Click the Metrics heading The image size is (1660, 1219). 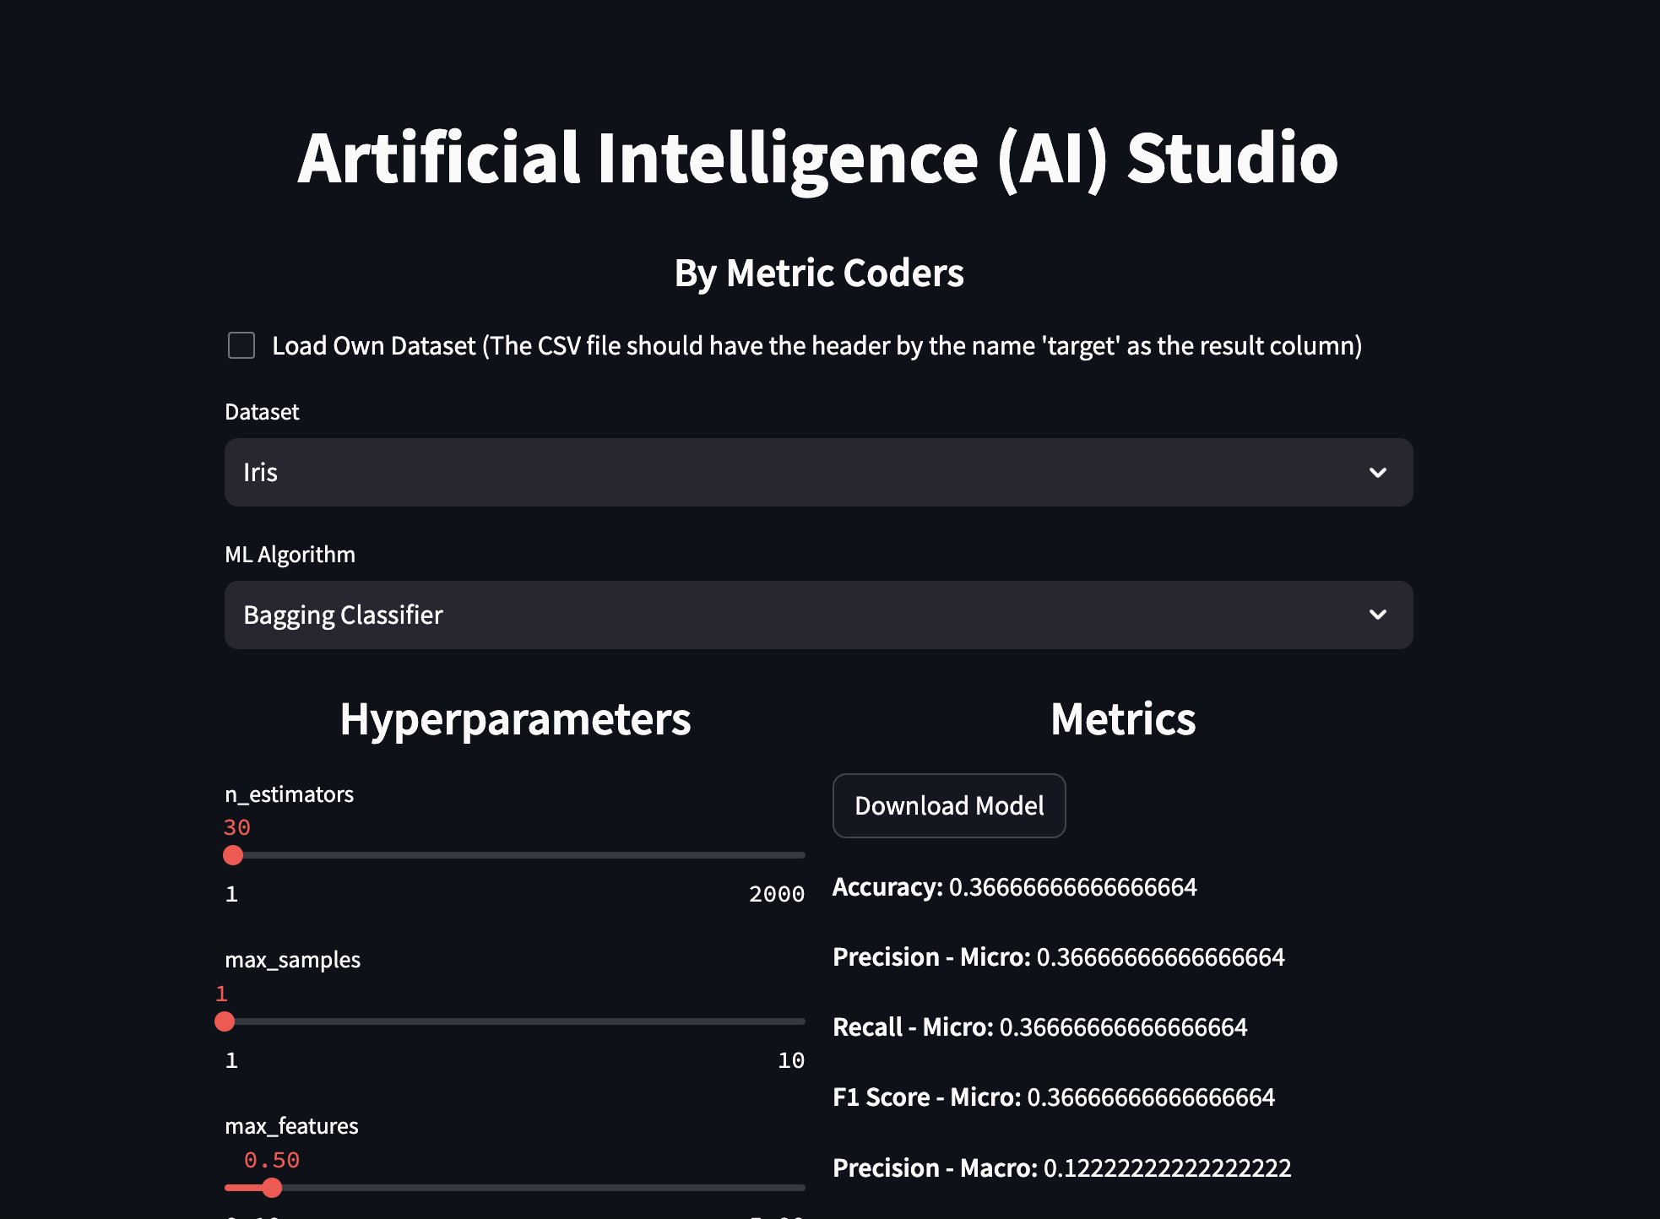click(x=1122, y=719)
